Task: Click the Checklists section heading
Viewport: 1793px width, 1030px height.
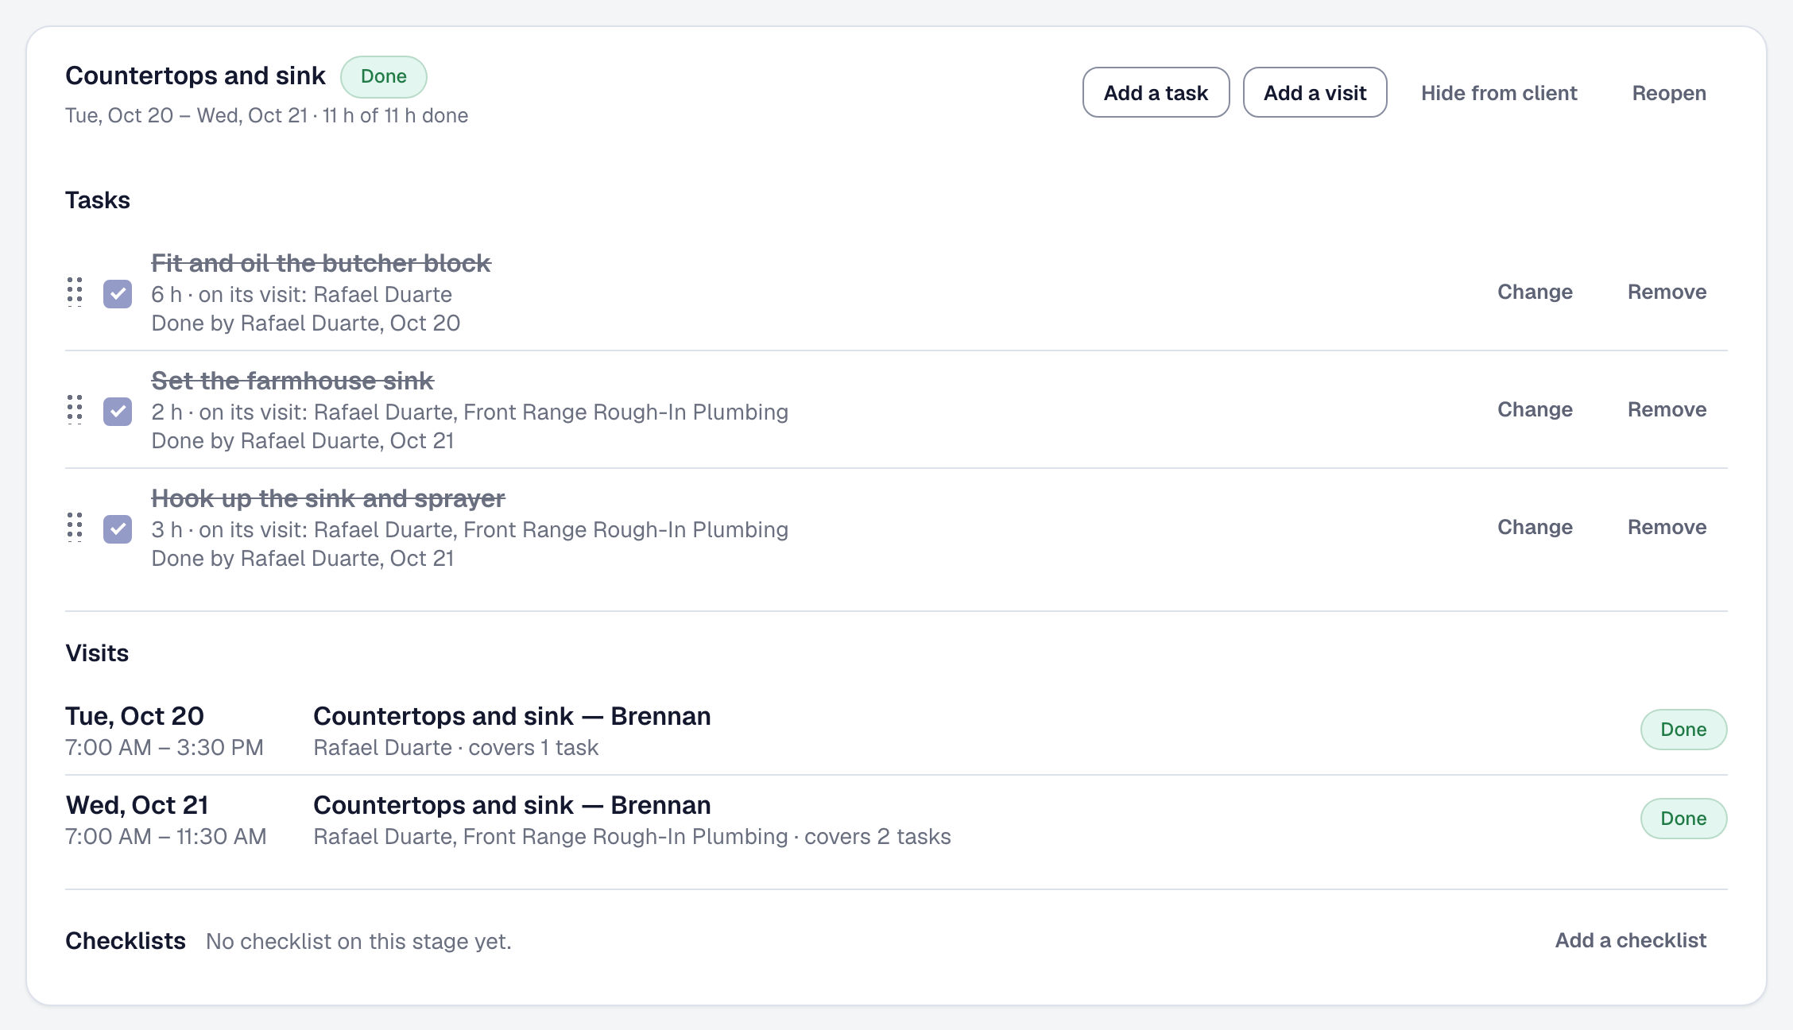Action: (126, 941)
